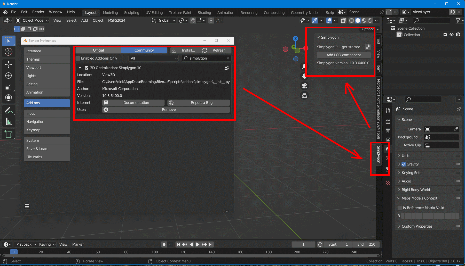Toggle the camera view in the viewport

click(304, 86)
